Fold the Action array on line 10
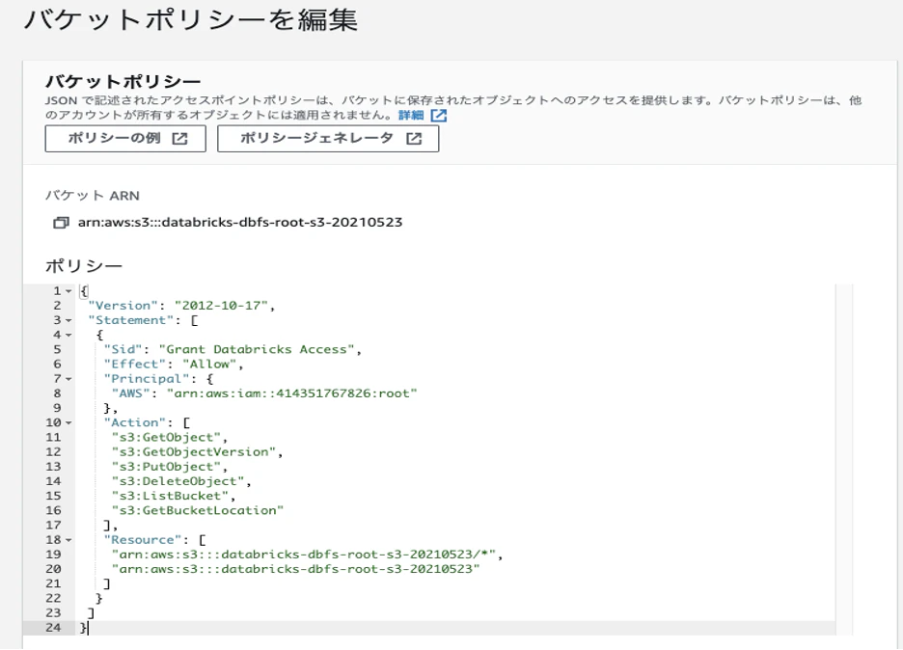 pyautogui.click(x=68, y=423)
